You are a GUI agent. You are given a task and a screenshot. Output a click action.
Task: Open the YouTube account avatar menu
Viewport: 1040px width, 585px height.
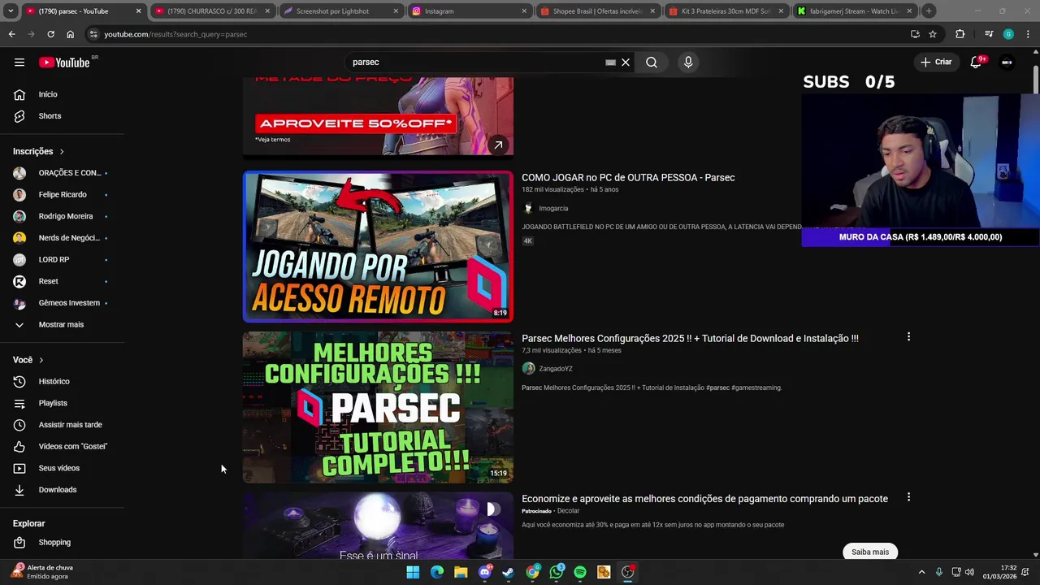click(x=1007, y=62)
